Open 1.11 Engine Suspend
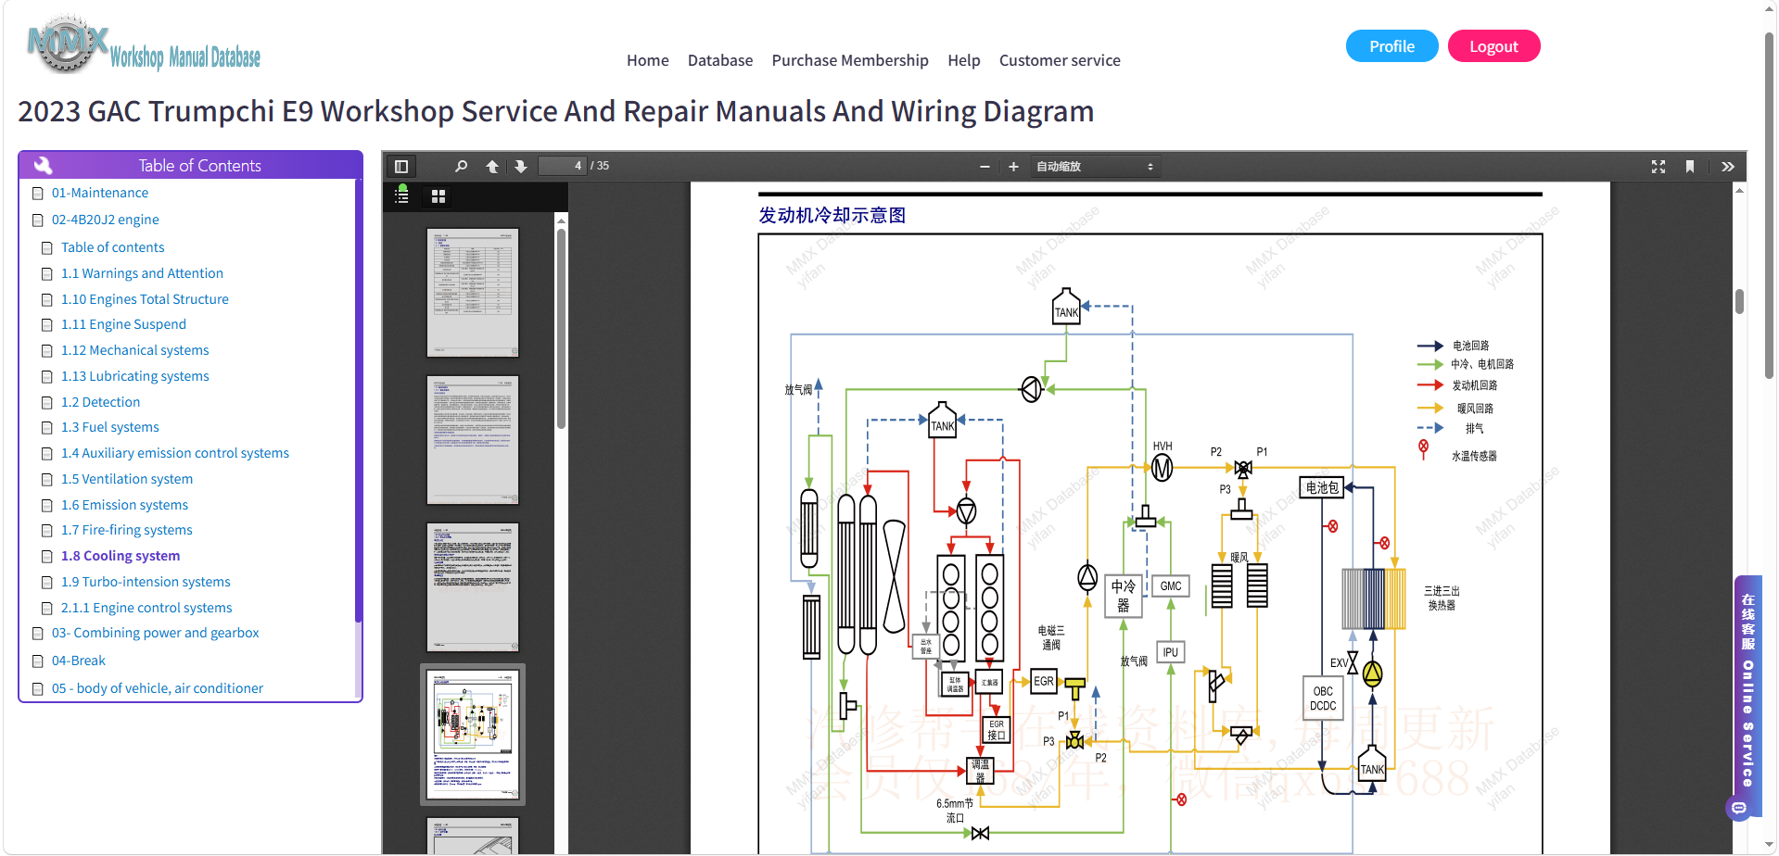Screen dimensions: 1779x856 (123, 324)
